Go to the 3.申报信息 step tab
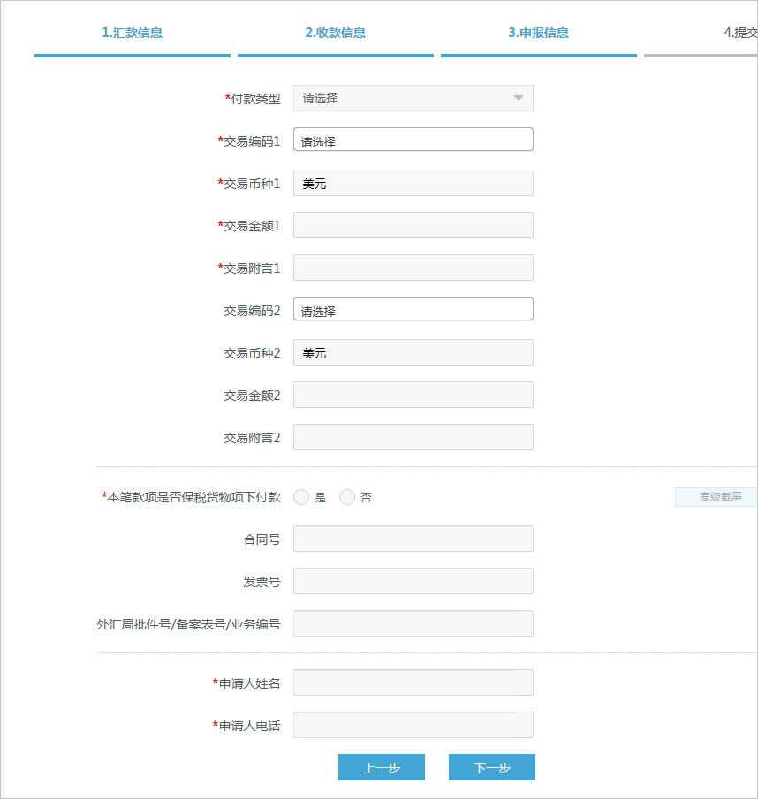This screenshot has height=799, width=758. (538, 34)
